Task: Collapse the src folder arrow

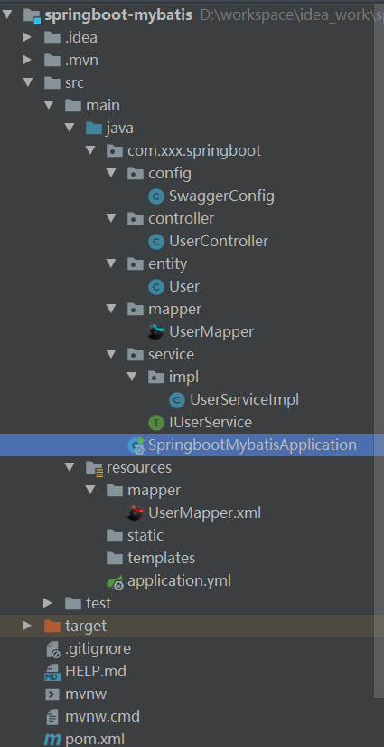Action: pyautogui.click(x=27, y=82)
